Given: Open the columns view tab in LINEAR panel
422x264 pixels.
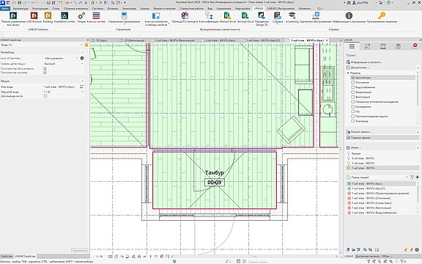Looking at the screenshot, I should point(383,46).
